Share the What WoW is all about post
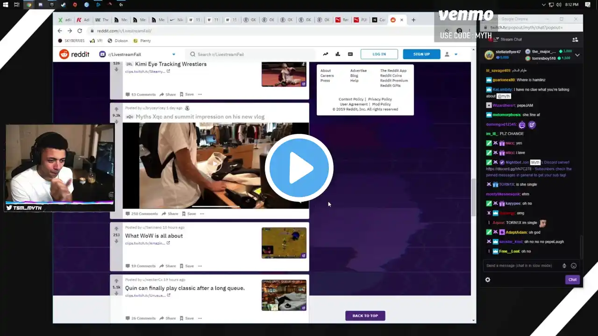 click(168, 266)
